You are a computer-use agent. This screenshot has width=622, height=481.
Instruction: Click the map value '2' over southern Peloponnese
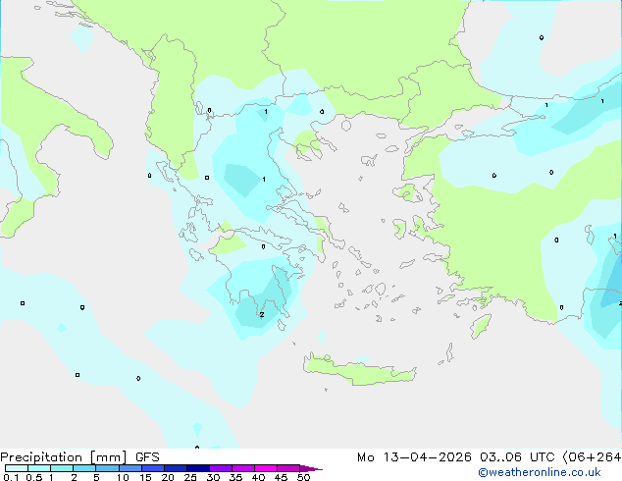pyautogui.click(x=262, y=315)
